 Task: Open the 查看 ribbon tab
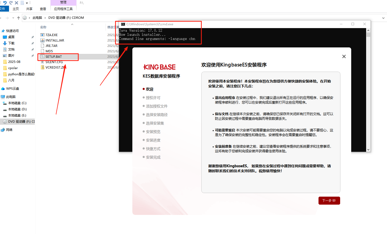point(43,9)
